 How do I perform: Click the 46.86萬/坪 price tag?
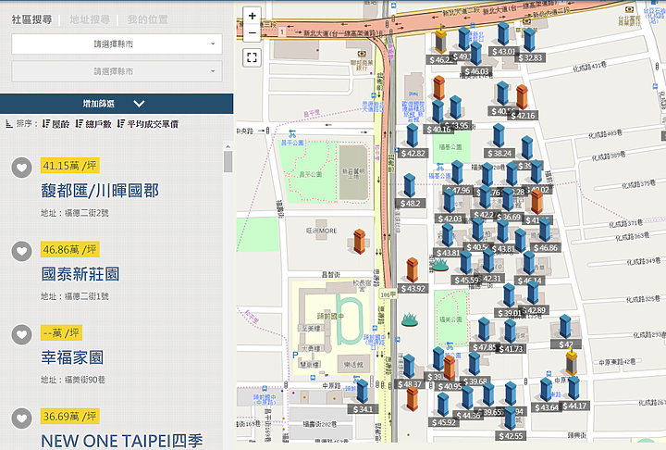[x=70, y=249]
